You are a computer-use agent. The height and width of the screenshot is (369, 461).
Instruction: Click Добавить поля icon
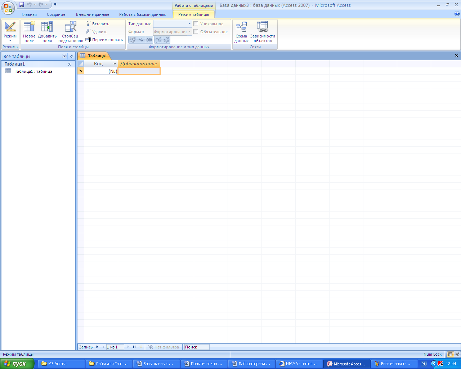click(x=47, y=32)
